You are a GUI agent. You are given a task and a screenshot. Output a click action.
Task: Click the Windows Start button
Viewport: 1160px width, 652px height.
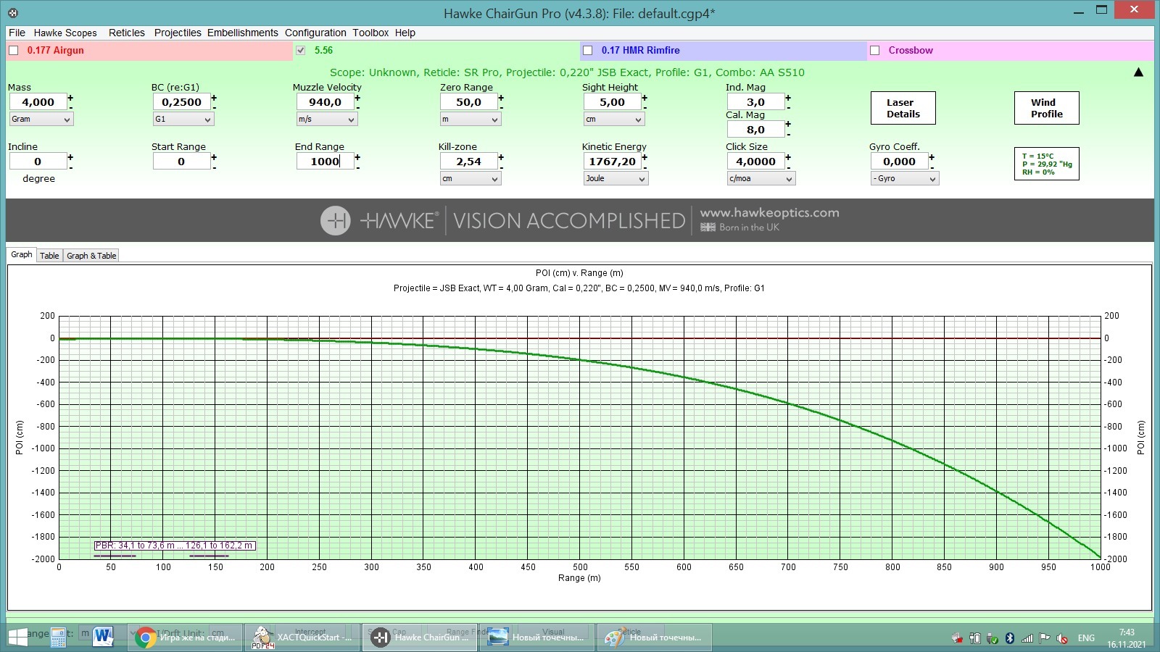click(17, 638)
